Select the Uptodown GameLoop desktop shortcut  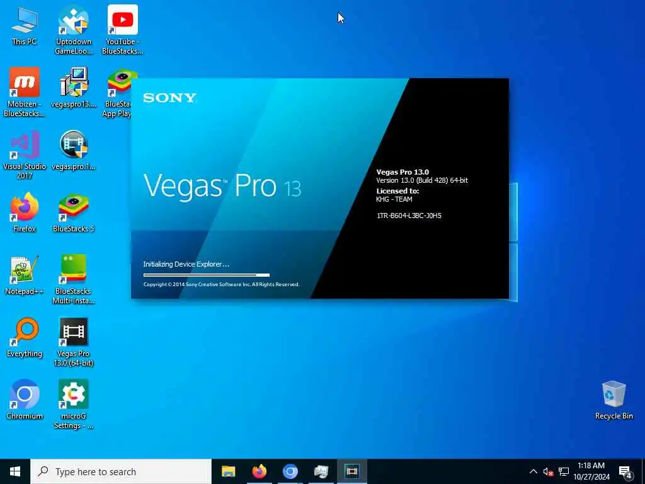tap(74, 30)
